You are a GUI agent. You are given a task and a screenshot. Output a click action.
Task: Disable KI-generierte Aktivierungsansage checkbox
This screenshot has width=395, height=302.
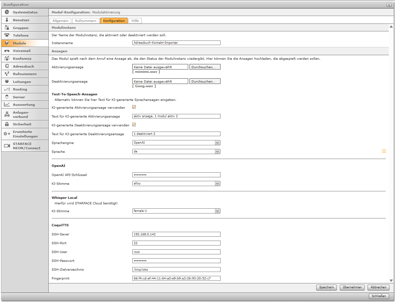click(x=134, y=107)
